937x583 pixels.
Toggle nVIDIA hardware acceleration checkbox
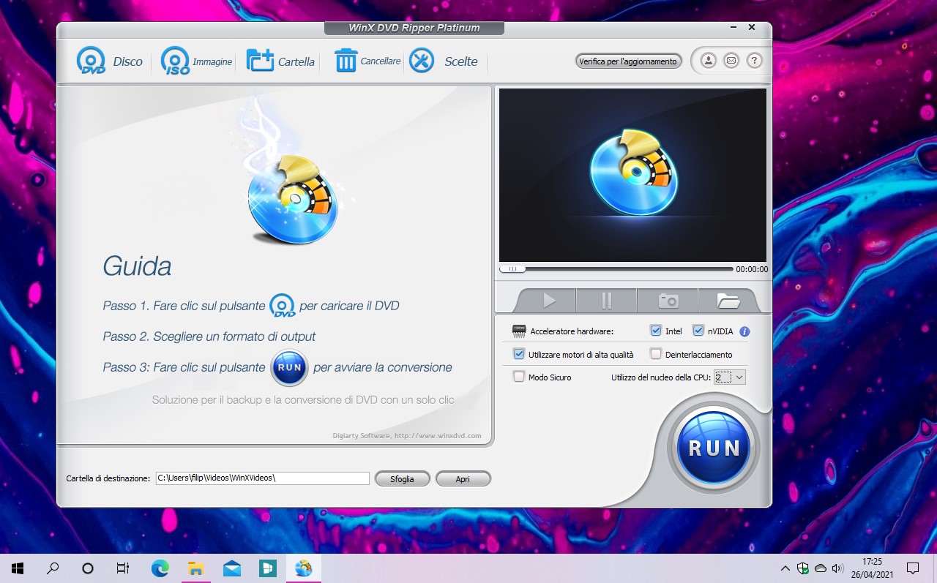(698, 331)
